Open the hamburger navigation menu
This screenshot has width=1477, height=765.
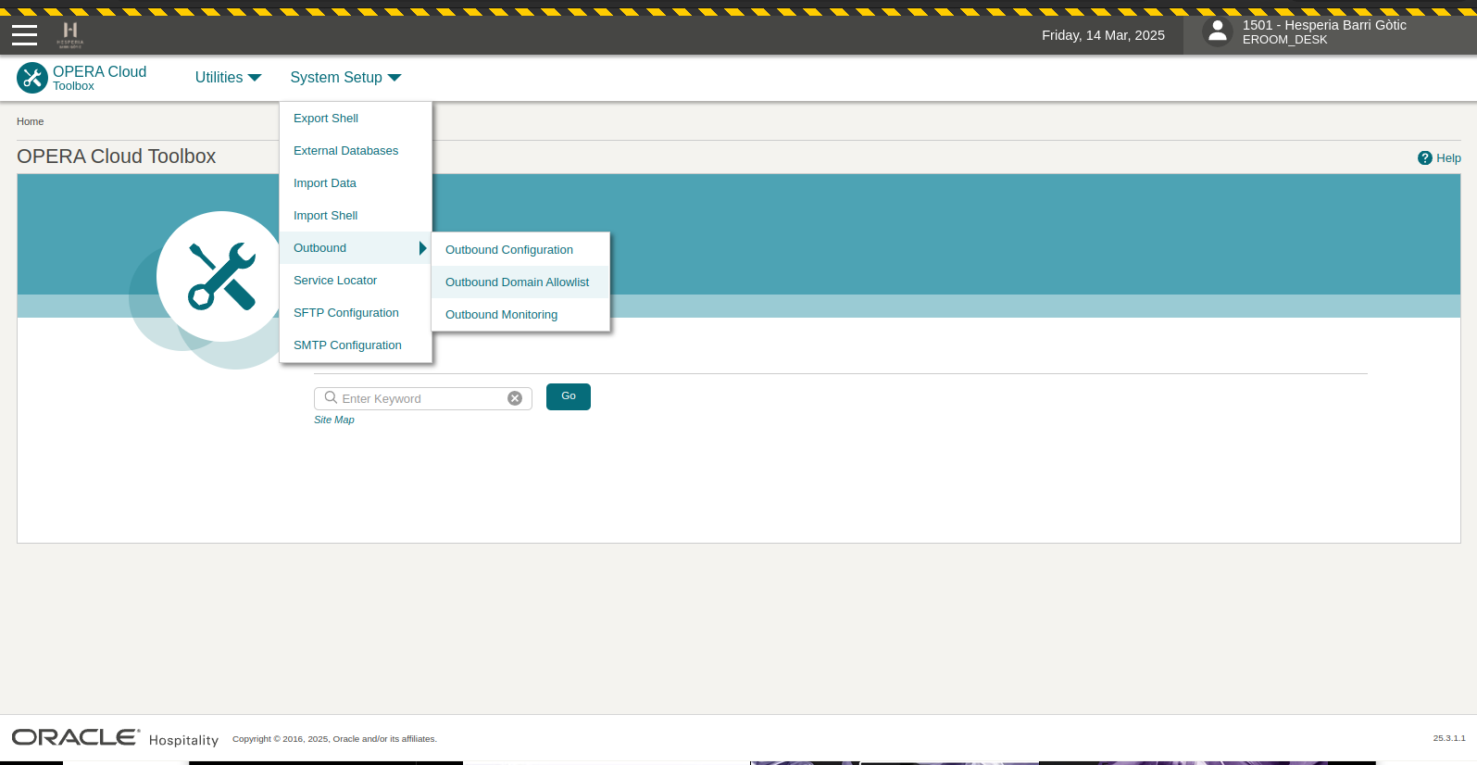[x=24, y=35]
